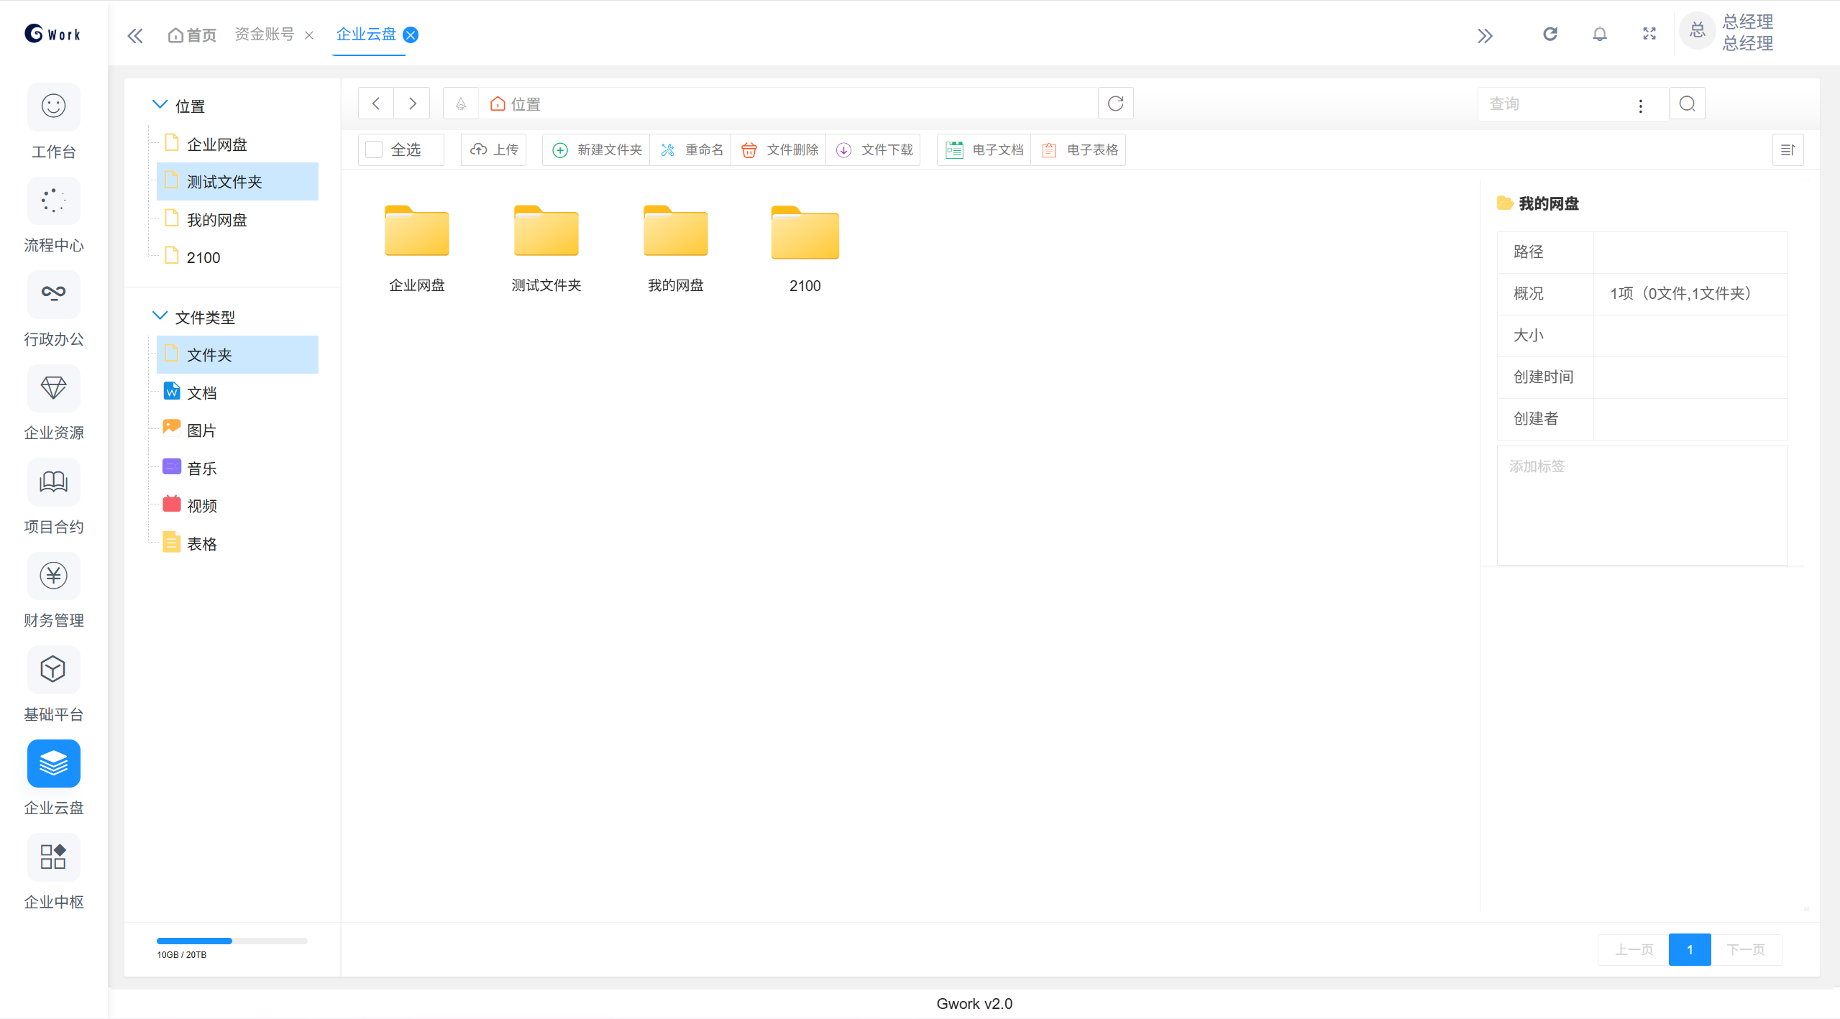Switch to the 资金账号 tab
Image resolution: width=1840 pixels, height=1019 pixels.
[264, 34]
